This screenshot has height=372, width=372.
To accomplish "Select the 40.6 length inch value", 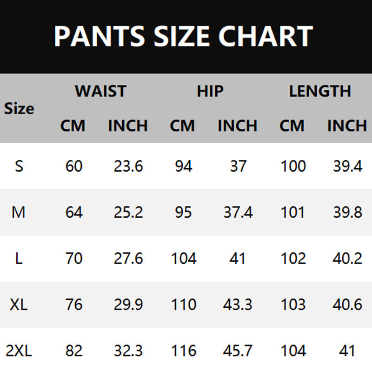I will [x=347, y=305].
